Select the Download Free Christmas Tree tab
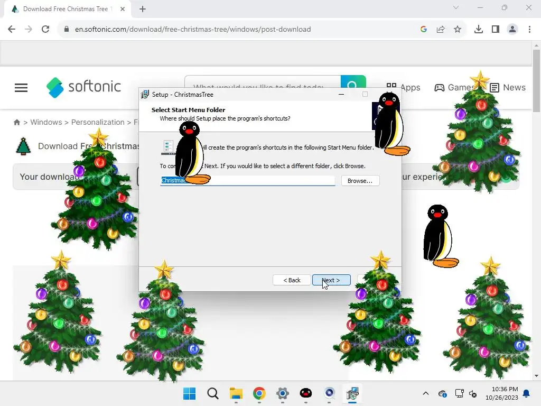The image size is (541, 406). [66, 9]
